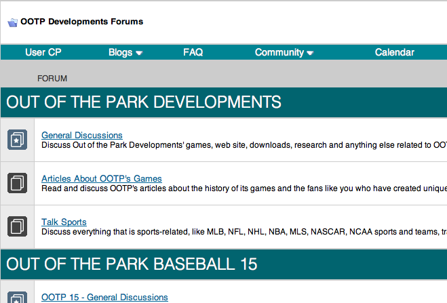
Task: Expand the arrow next to Community
Action: tap(310, 53)
